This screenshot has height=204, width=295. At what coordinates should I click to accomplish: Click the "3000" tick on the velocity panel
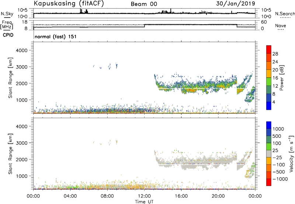pyautogui.click(x=22, y=143)
